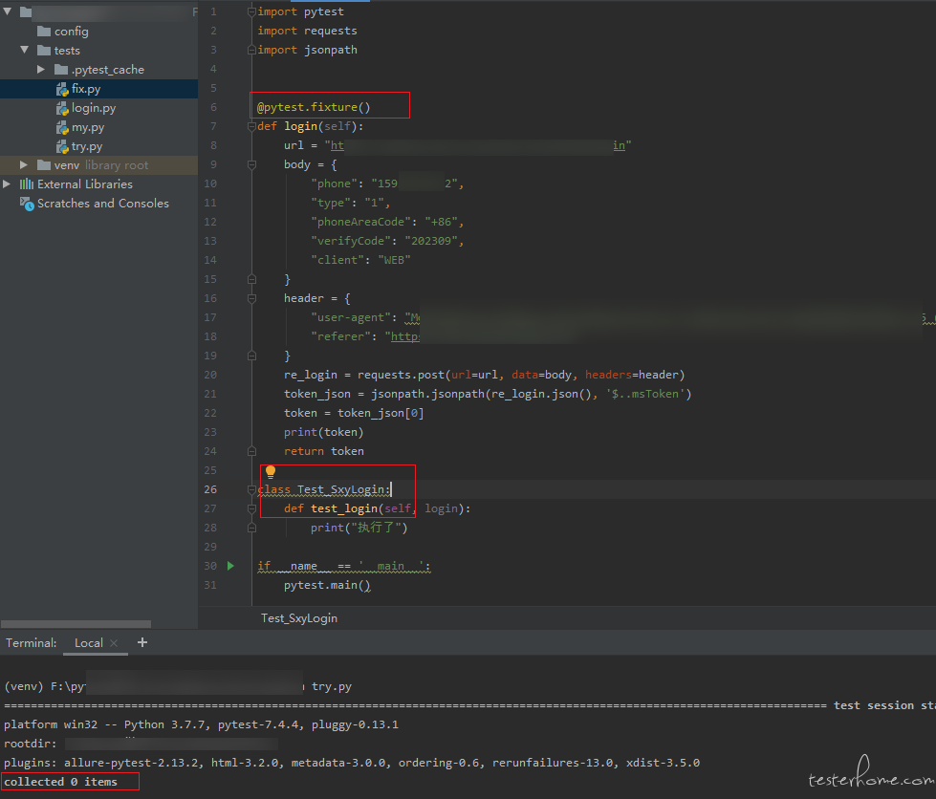The height and width of the screenshot is (799, 936).
Task: Close the Local terminal tab
Action: [x=114, y=642]
